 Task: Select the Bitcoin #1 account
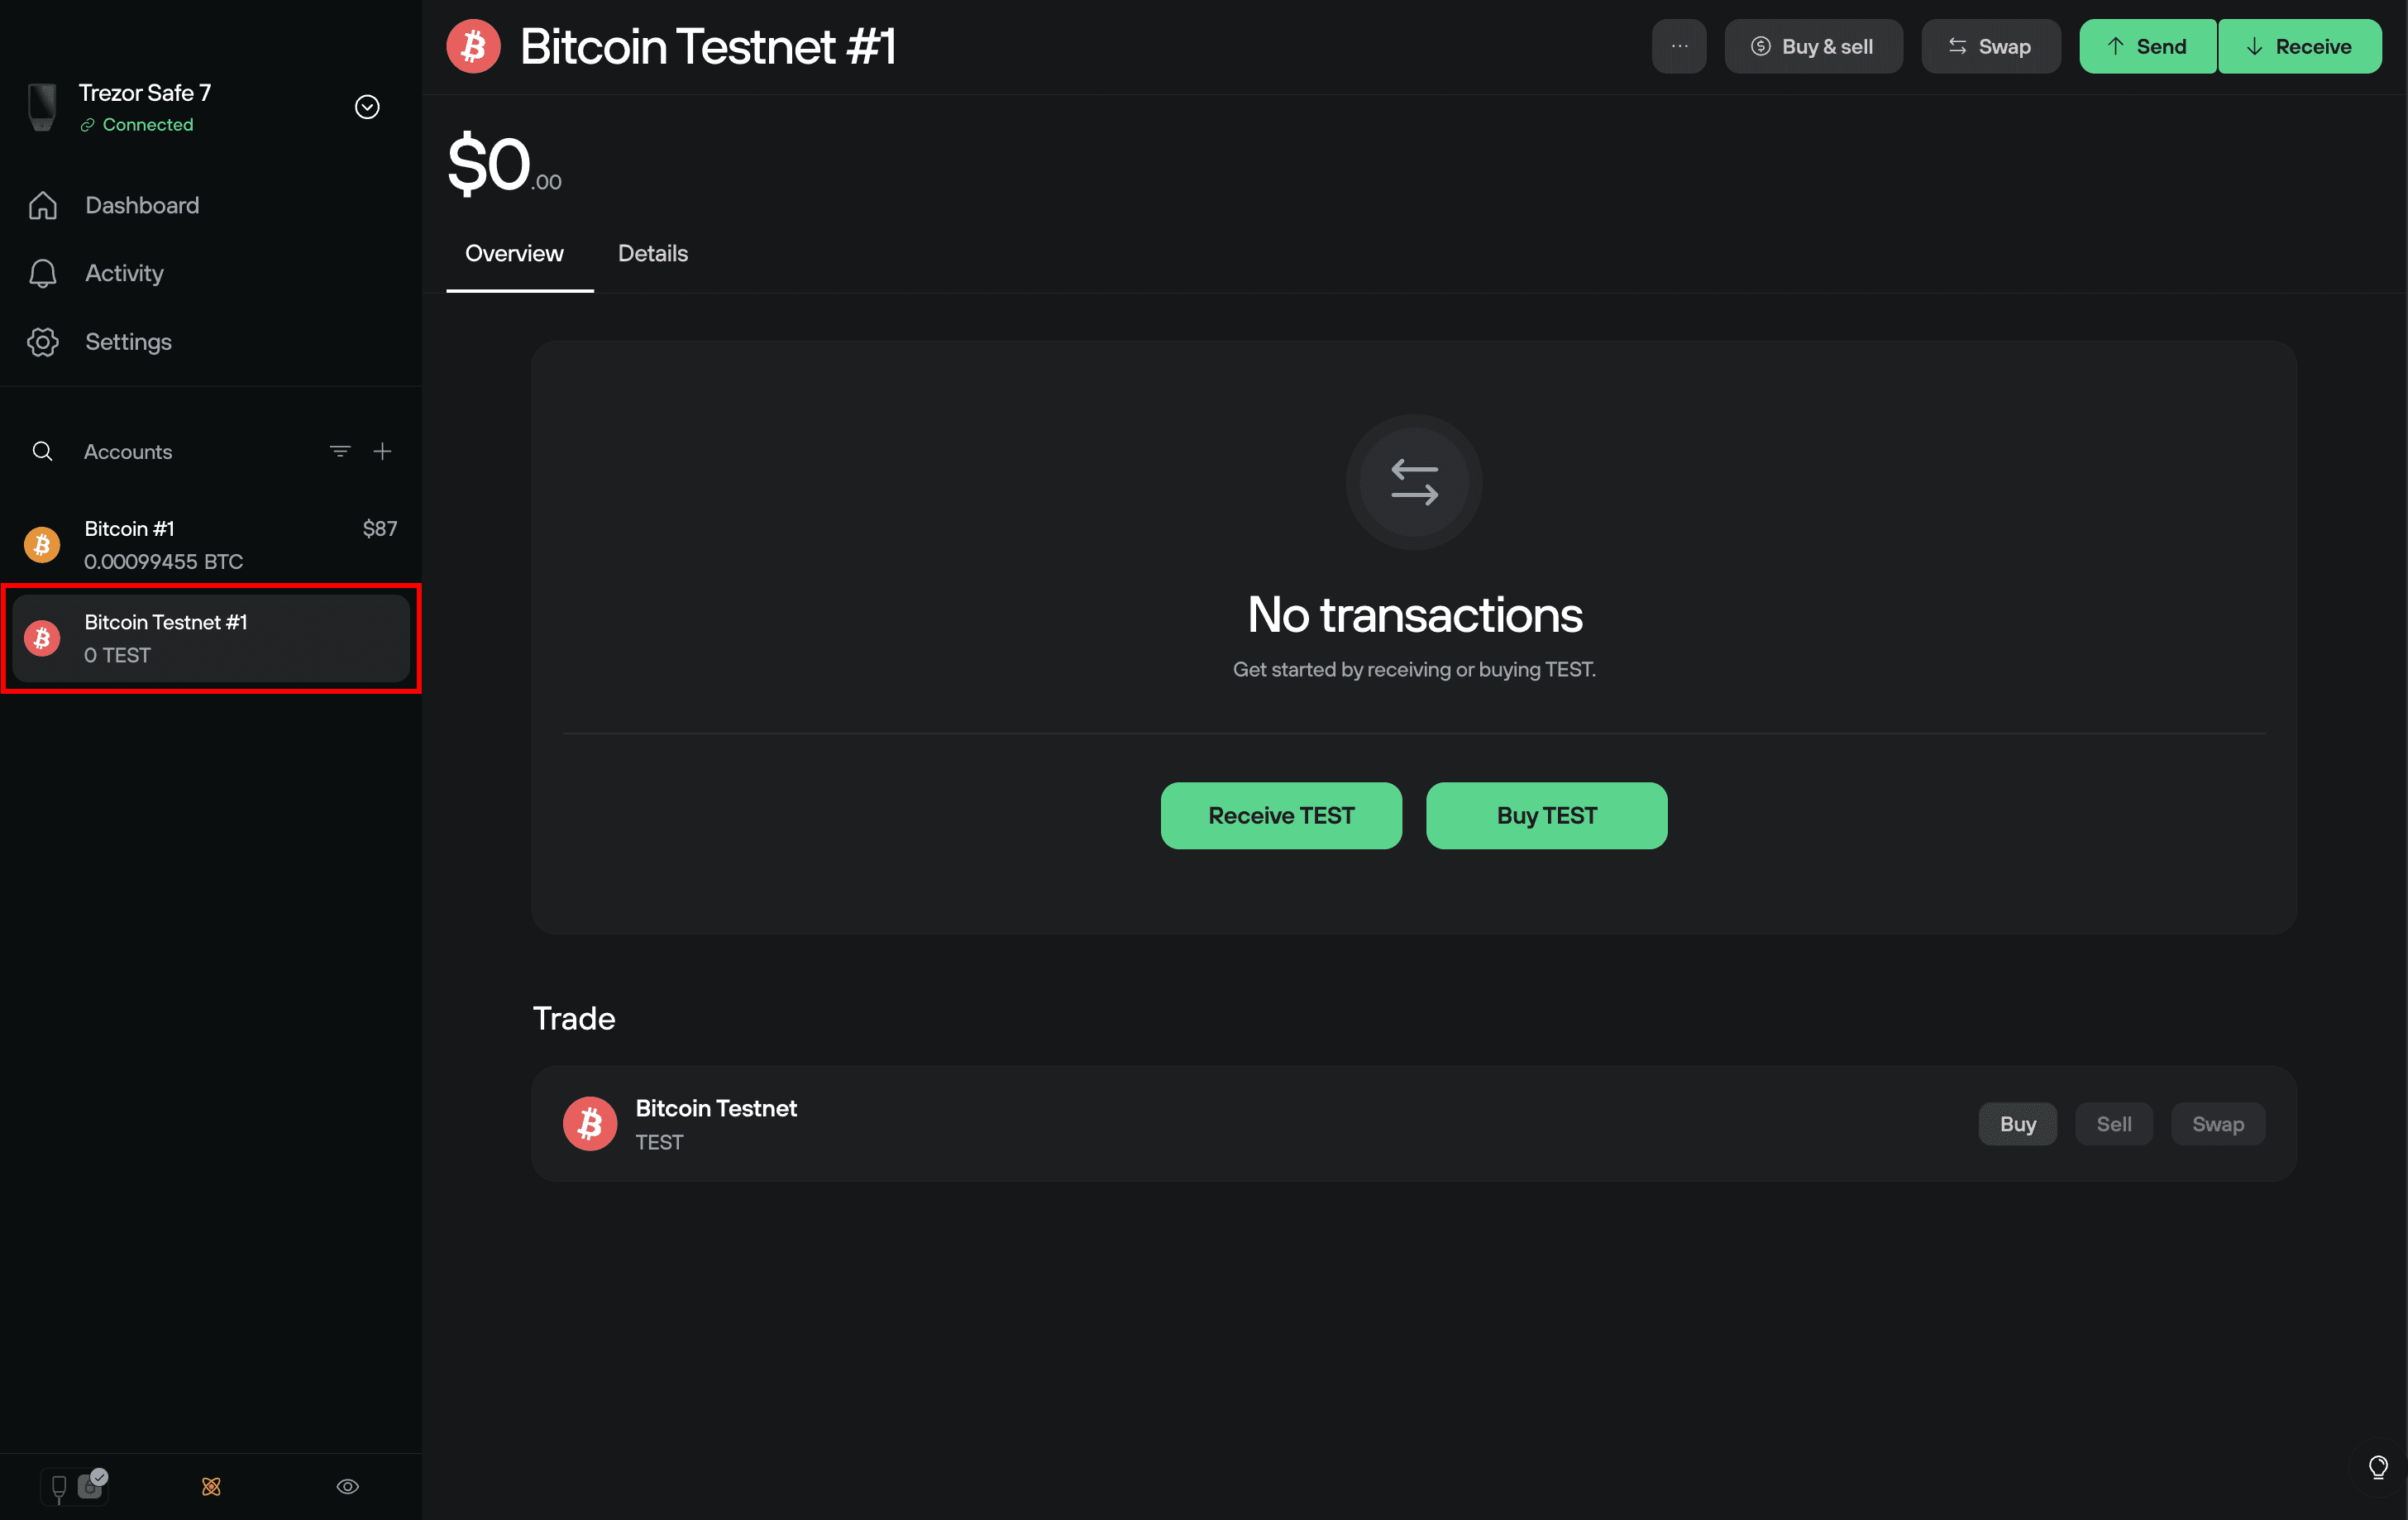click(210, 544)
